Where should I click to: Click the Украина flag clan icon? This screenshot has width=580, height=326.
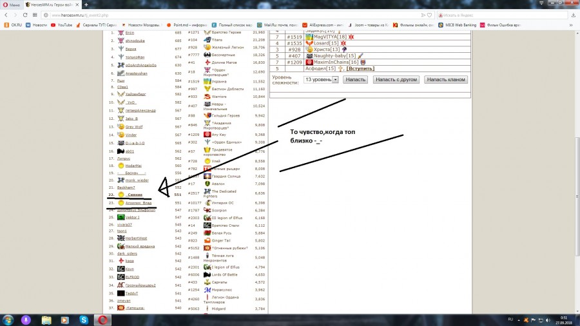point(207,81)
